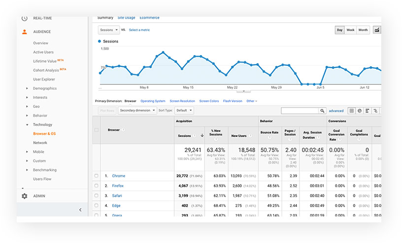Switch to the pie chart view icon
Screen dimensions: 402x243
(360, 111)
